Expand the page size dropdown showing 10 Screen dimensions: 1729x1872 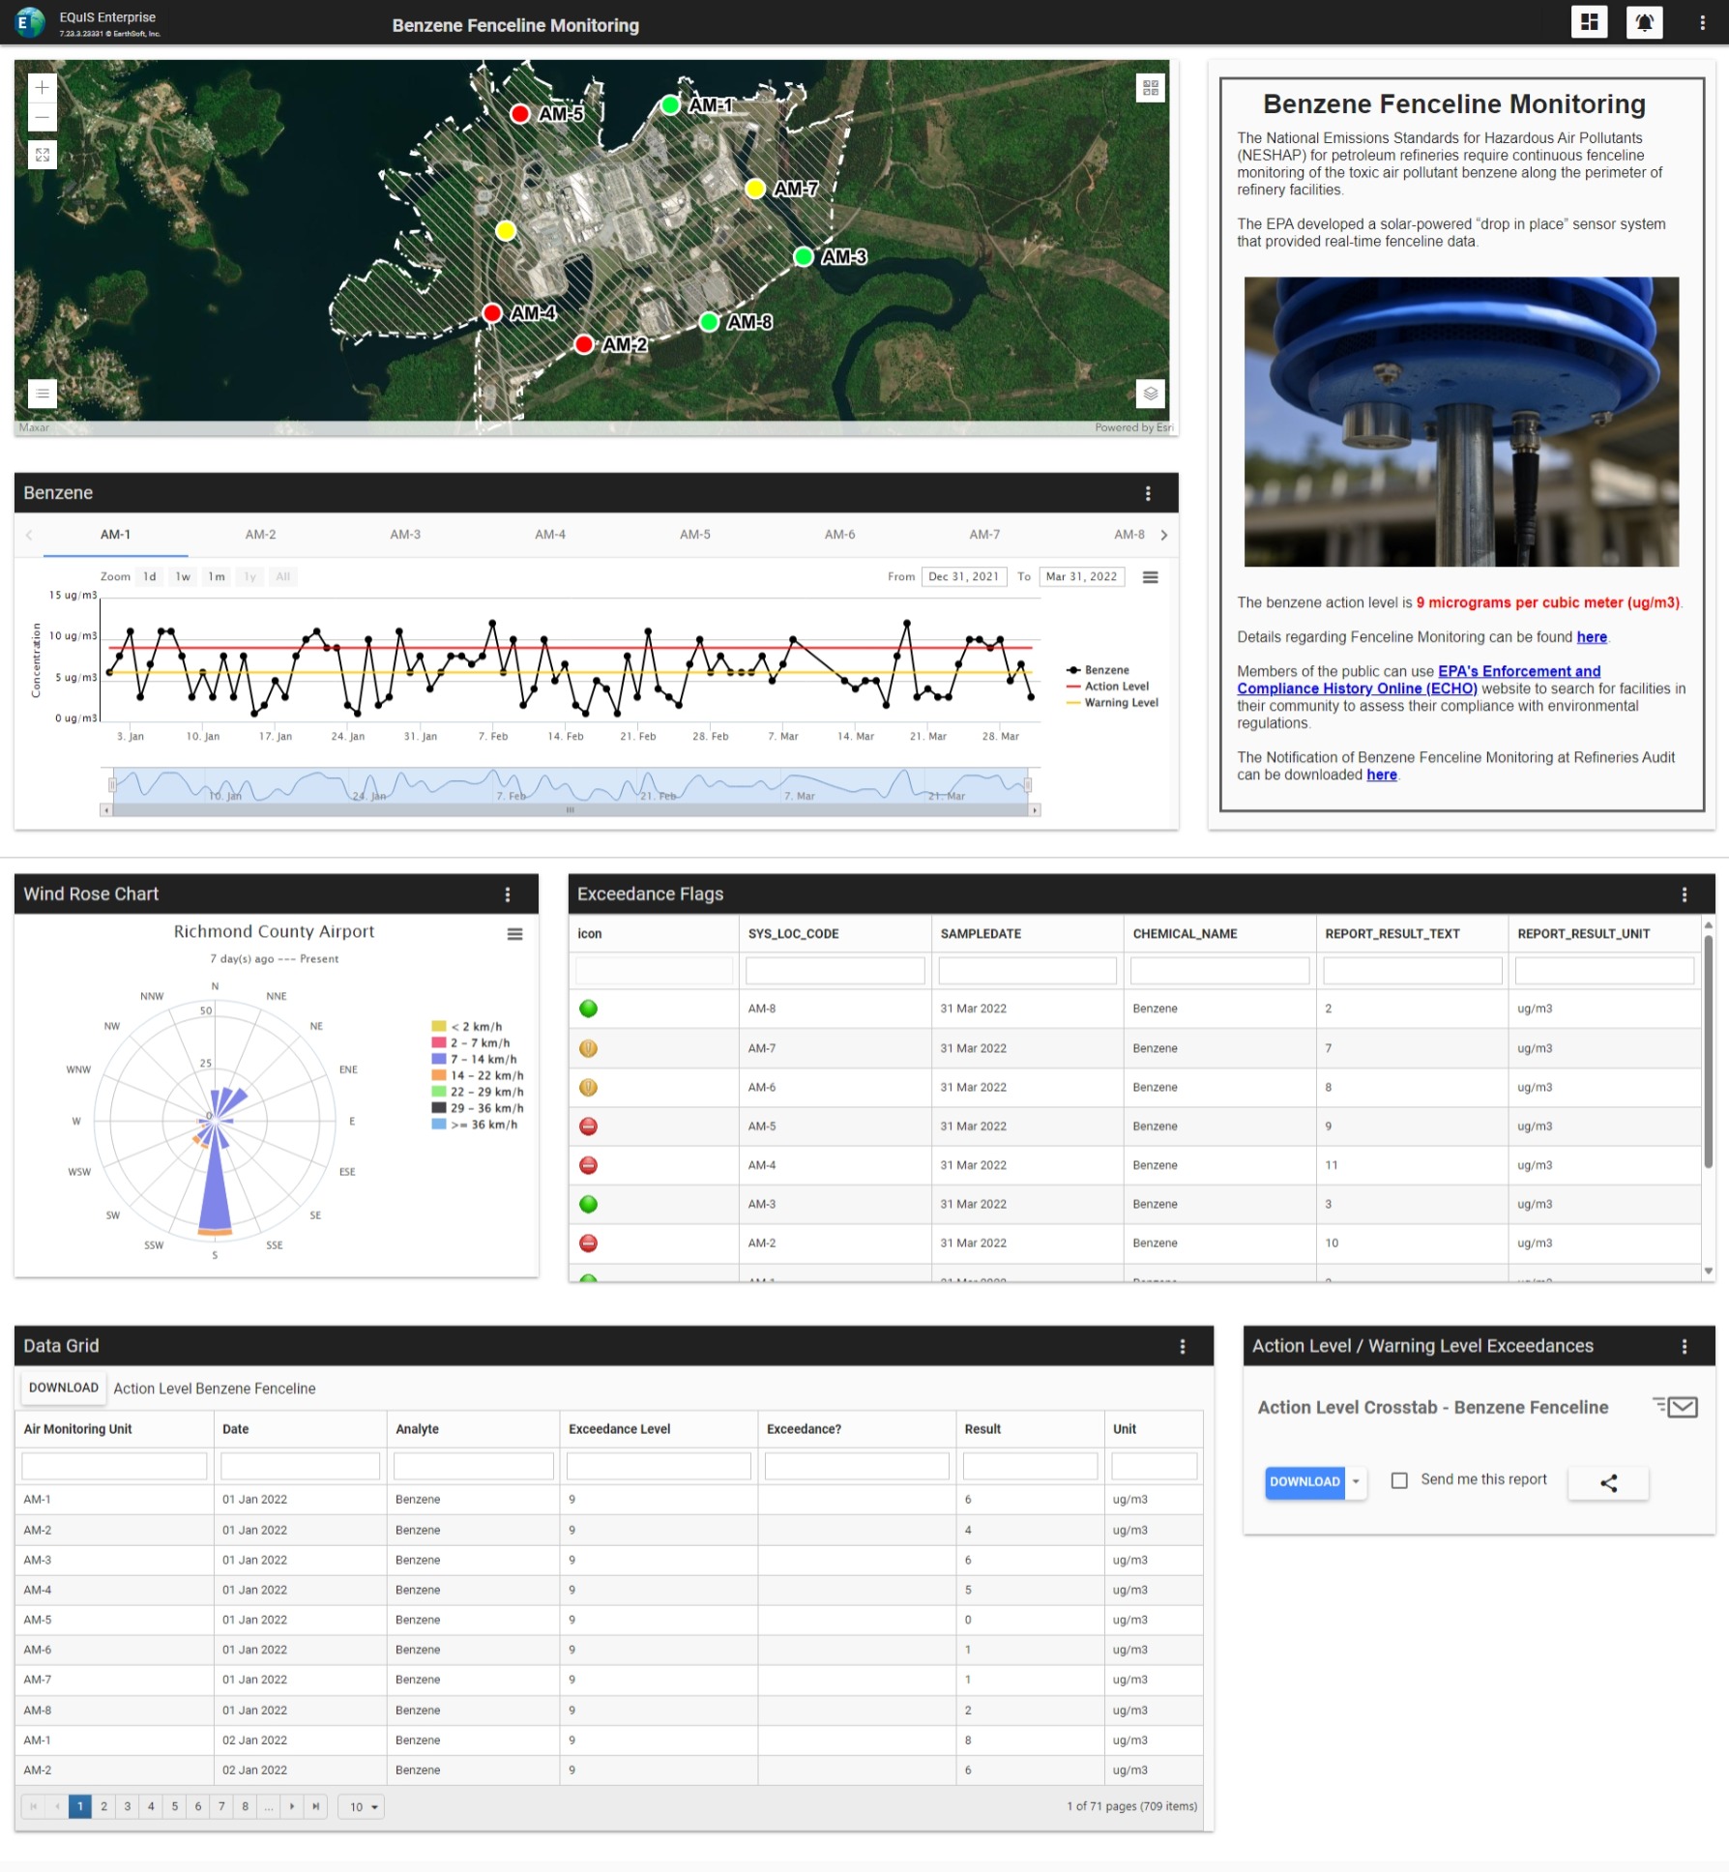click(x=363, y=1807)
